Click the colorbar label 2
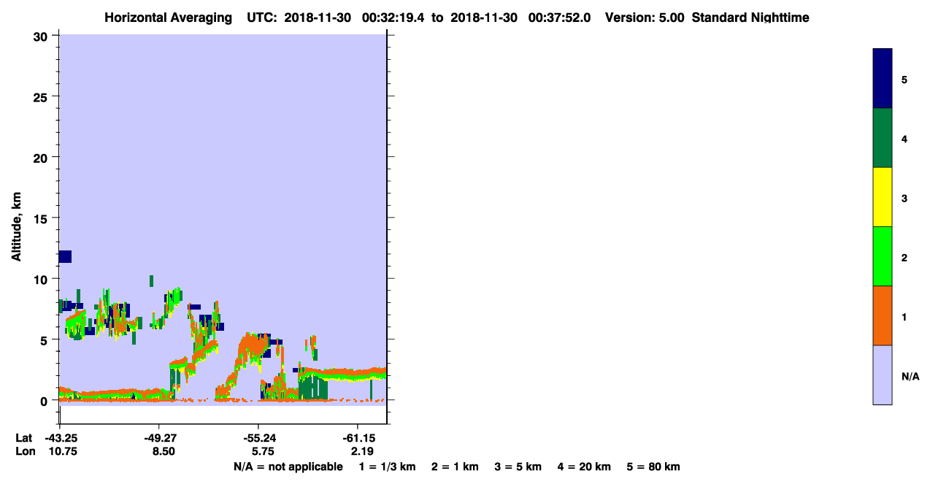This screenshot has height=487, width=949. pyautogui.click(x=904, y=258)
